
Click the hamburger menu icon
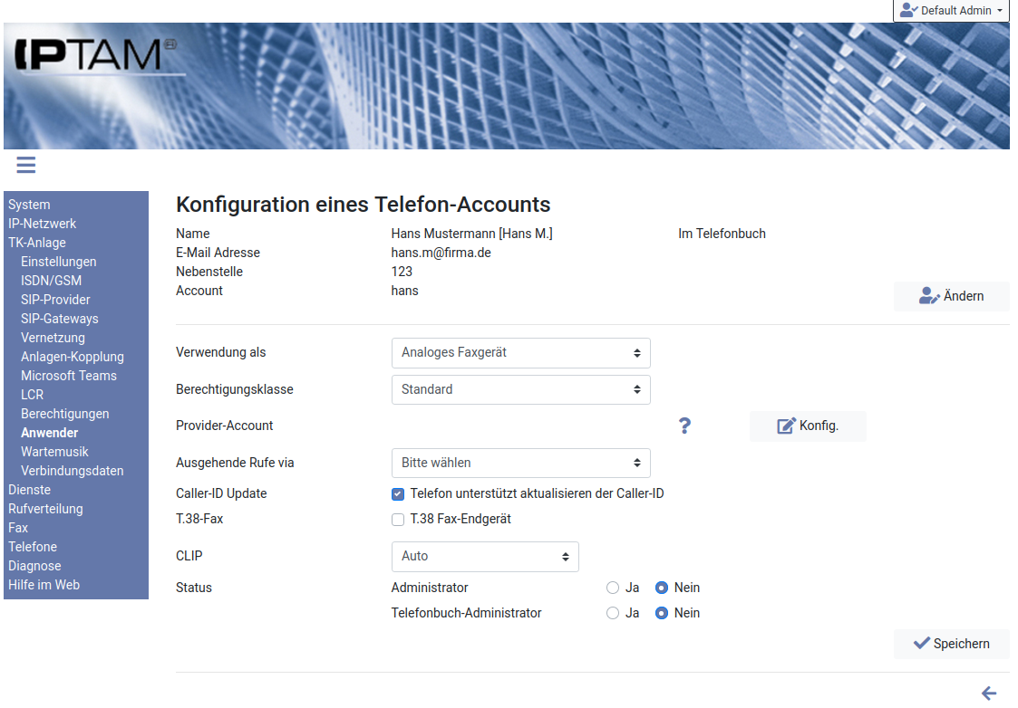[x=25, y=165]
